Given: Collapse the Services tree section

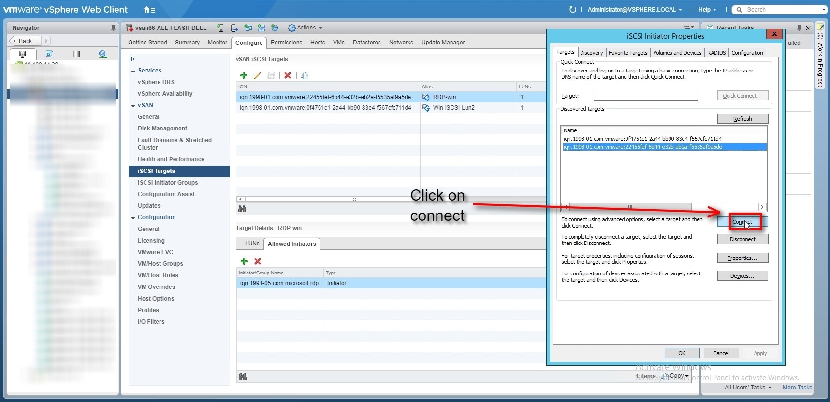Looking at the screenshot, I should pyautogui.click(x=133, y=71).
